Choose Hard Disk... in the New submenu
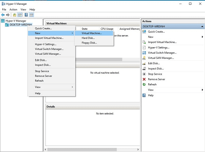 tap(88, 38)
